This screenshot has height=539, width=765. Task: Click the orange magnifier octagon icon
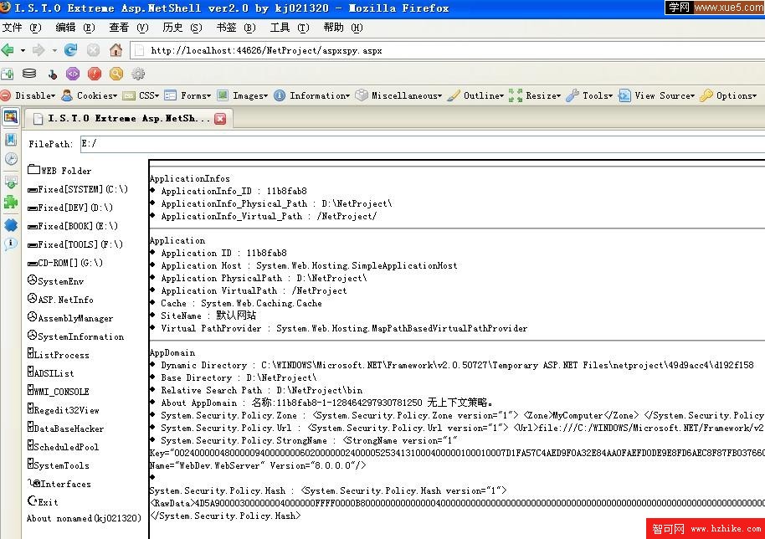pos(116,74)
